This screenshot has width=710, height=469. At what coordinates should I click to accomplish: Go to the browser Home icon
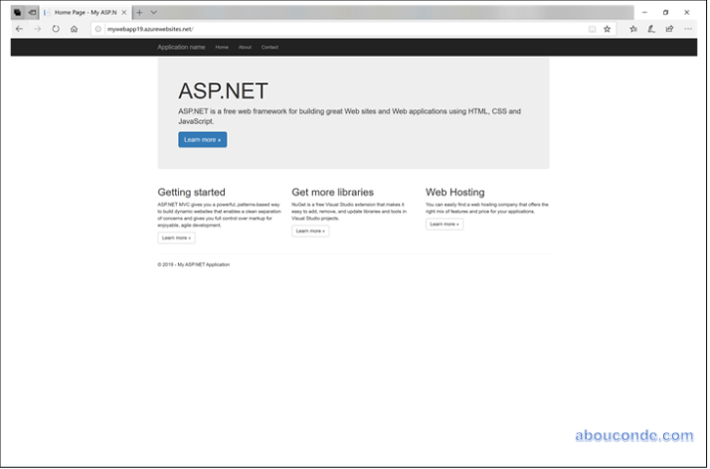74,29
